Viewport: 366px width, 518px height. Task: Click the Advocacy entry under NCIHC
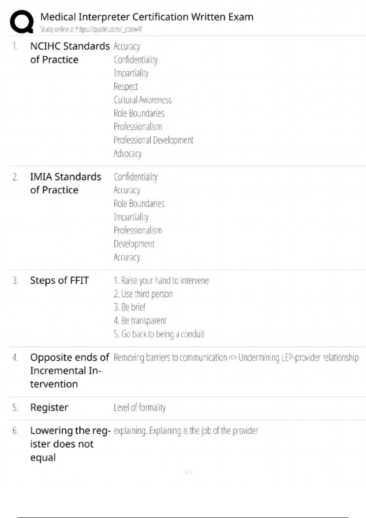(x=127, y=154)
